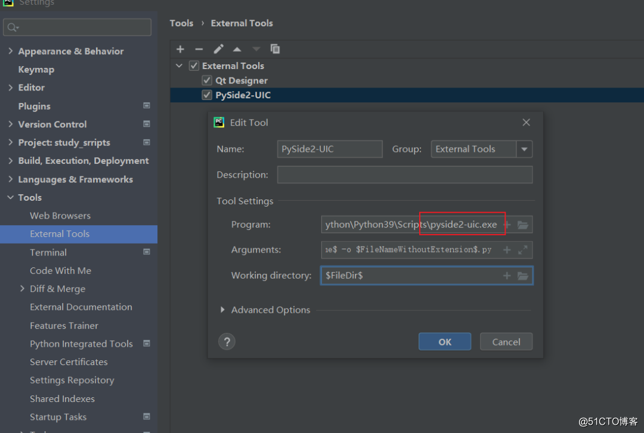Viewport: 644px width, 433px height.
Task: Click the settings search field
Action: point(77,27)
